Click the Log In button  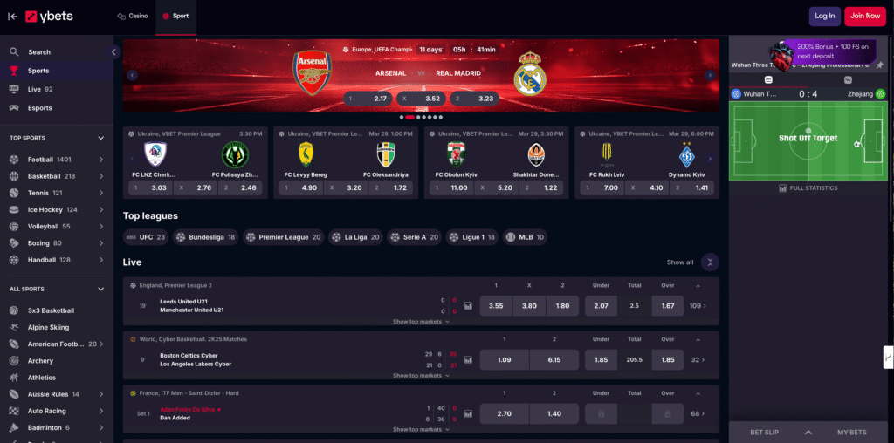pos(824,16)
